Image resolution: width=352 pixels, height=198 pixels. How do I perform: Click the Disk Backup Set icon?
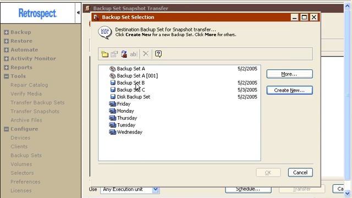113,97
